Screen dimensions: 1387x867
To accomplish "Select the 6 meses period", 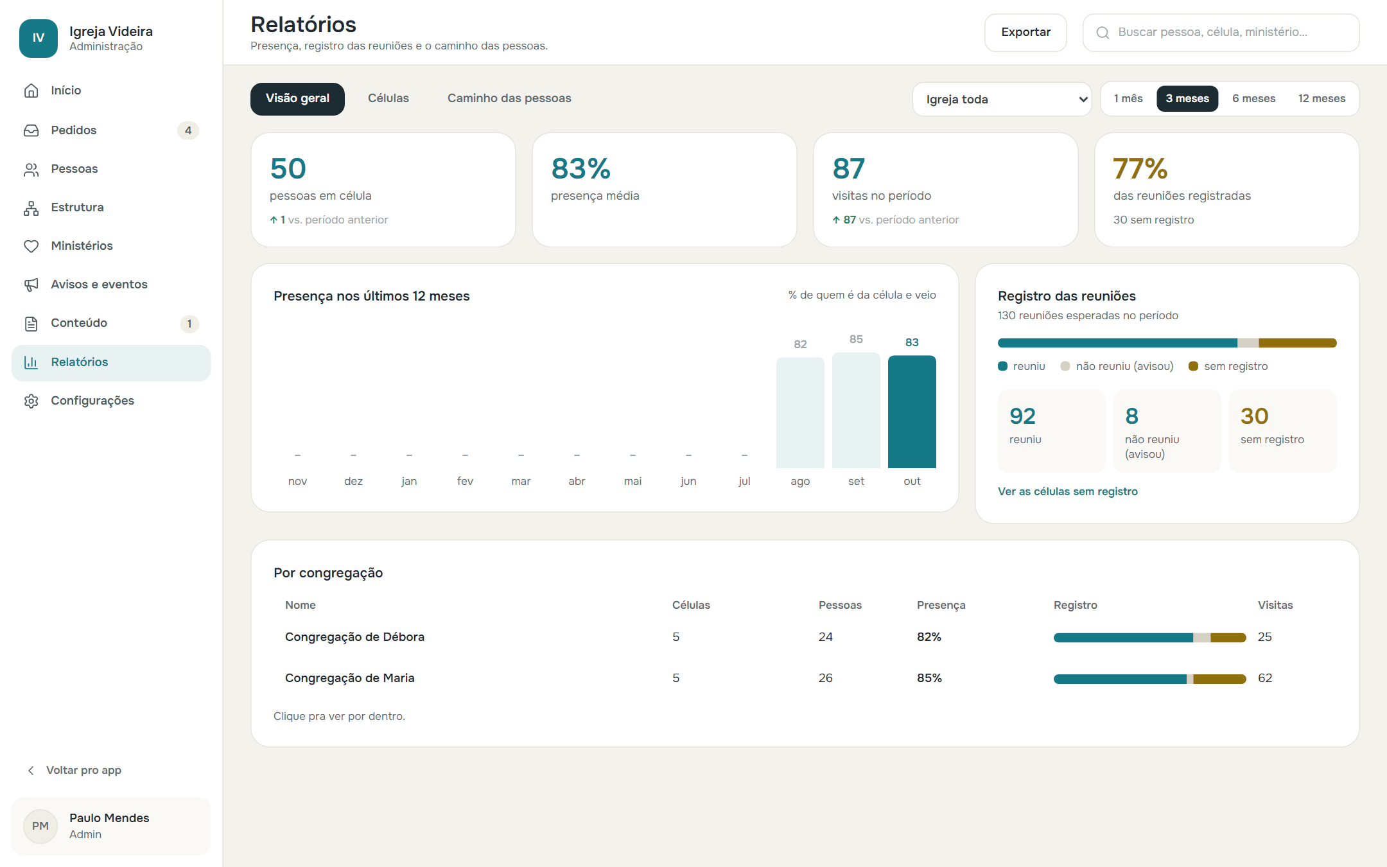I will (x=1253, y=98).
